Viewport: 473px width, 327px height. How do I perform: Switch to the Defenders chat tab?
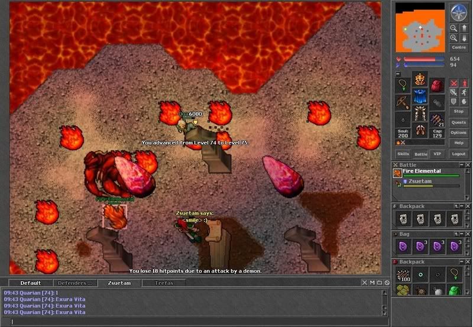point(75,283)
